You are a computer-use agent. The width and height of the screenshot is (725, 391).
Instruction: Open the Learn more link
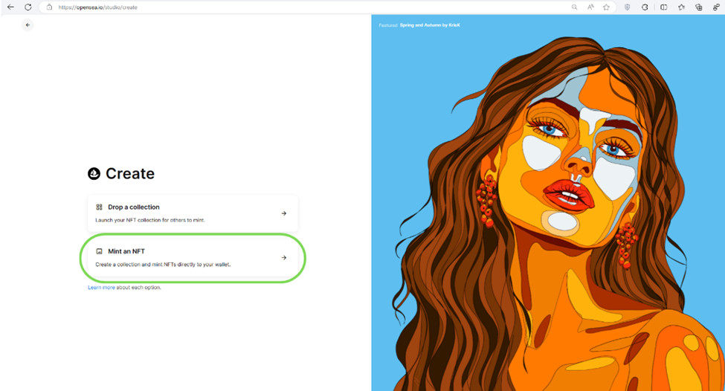coord(101,288)
